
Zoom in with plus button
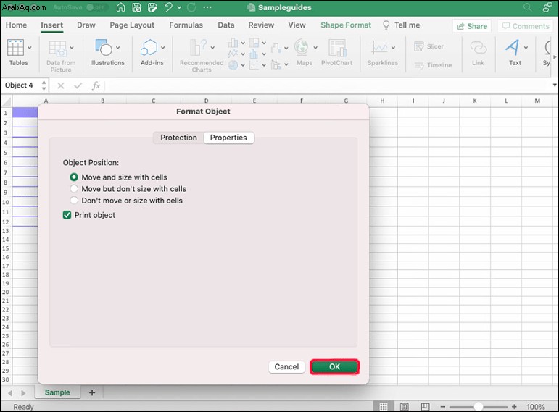(x=514, y=406)
